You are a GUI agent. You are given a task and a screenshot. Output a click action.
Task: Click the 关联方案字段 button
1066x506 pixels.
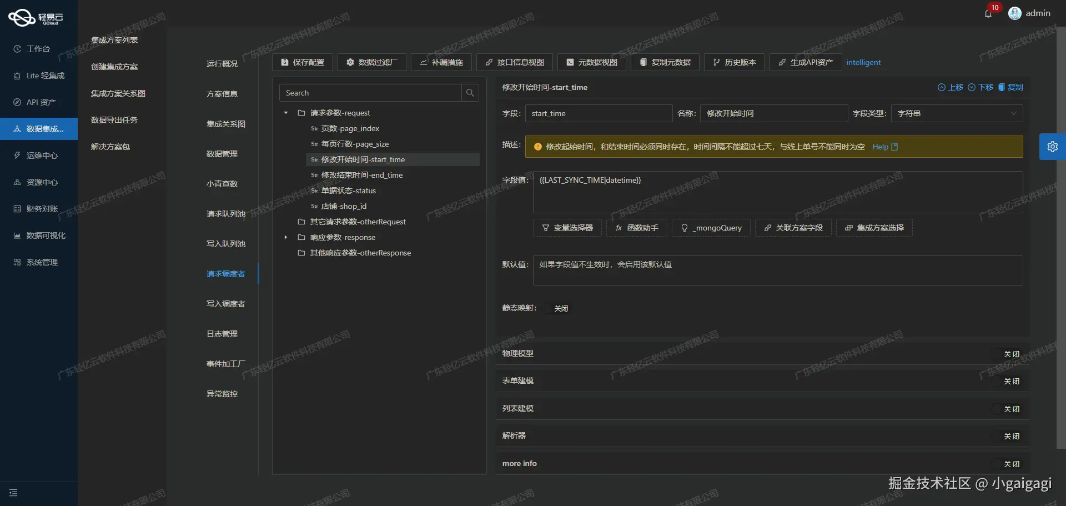click(x=793, y=228)
